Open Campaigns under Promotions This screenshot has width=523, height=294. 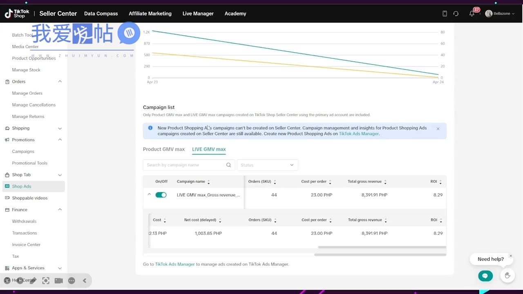tap(23, 151)
